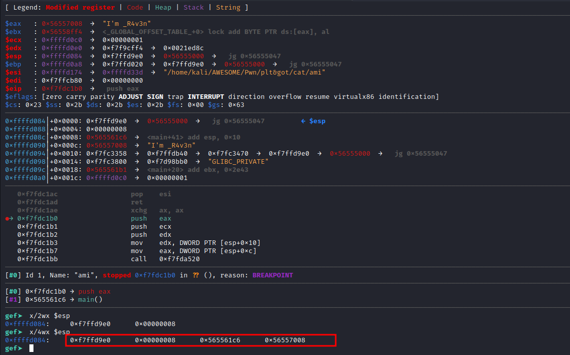The height and width of the screenshot is (355, 570).
Task: Click the [#0] thread marker
Action: (13, 275)
